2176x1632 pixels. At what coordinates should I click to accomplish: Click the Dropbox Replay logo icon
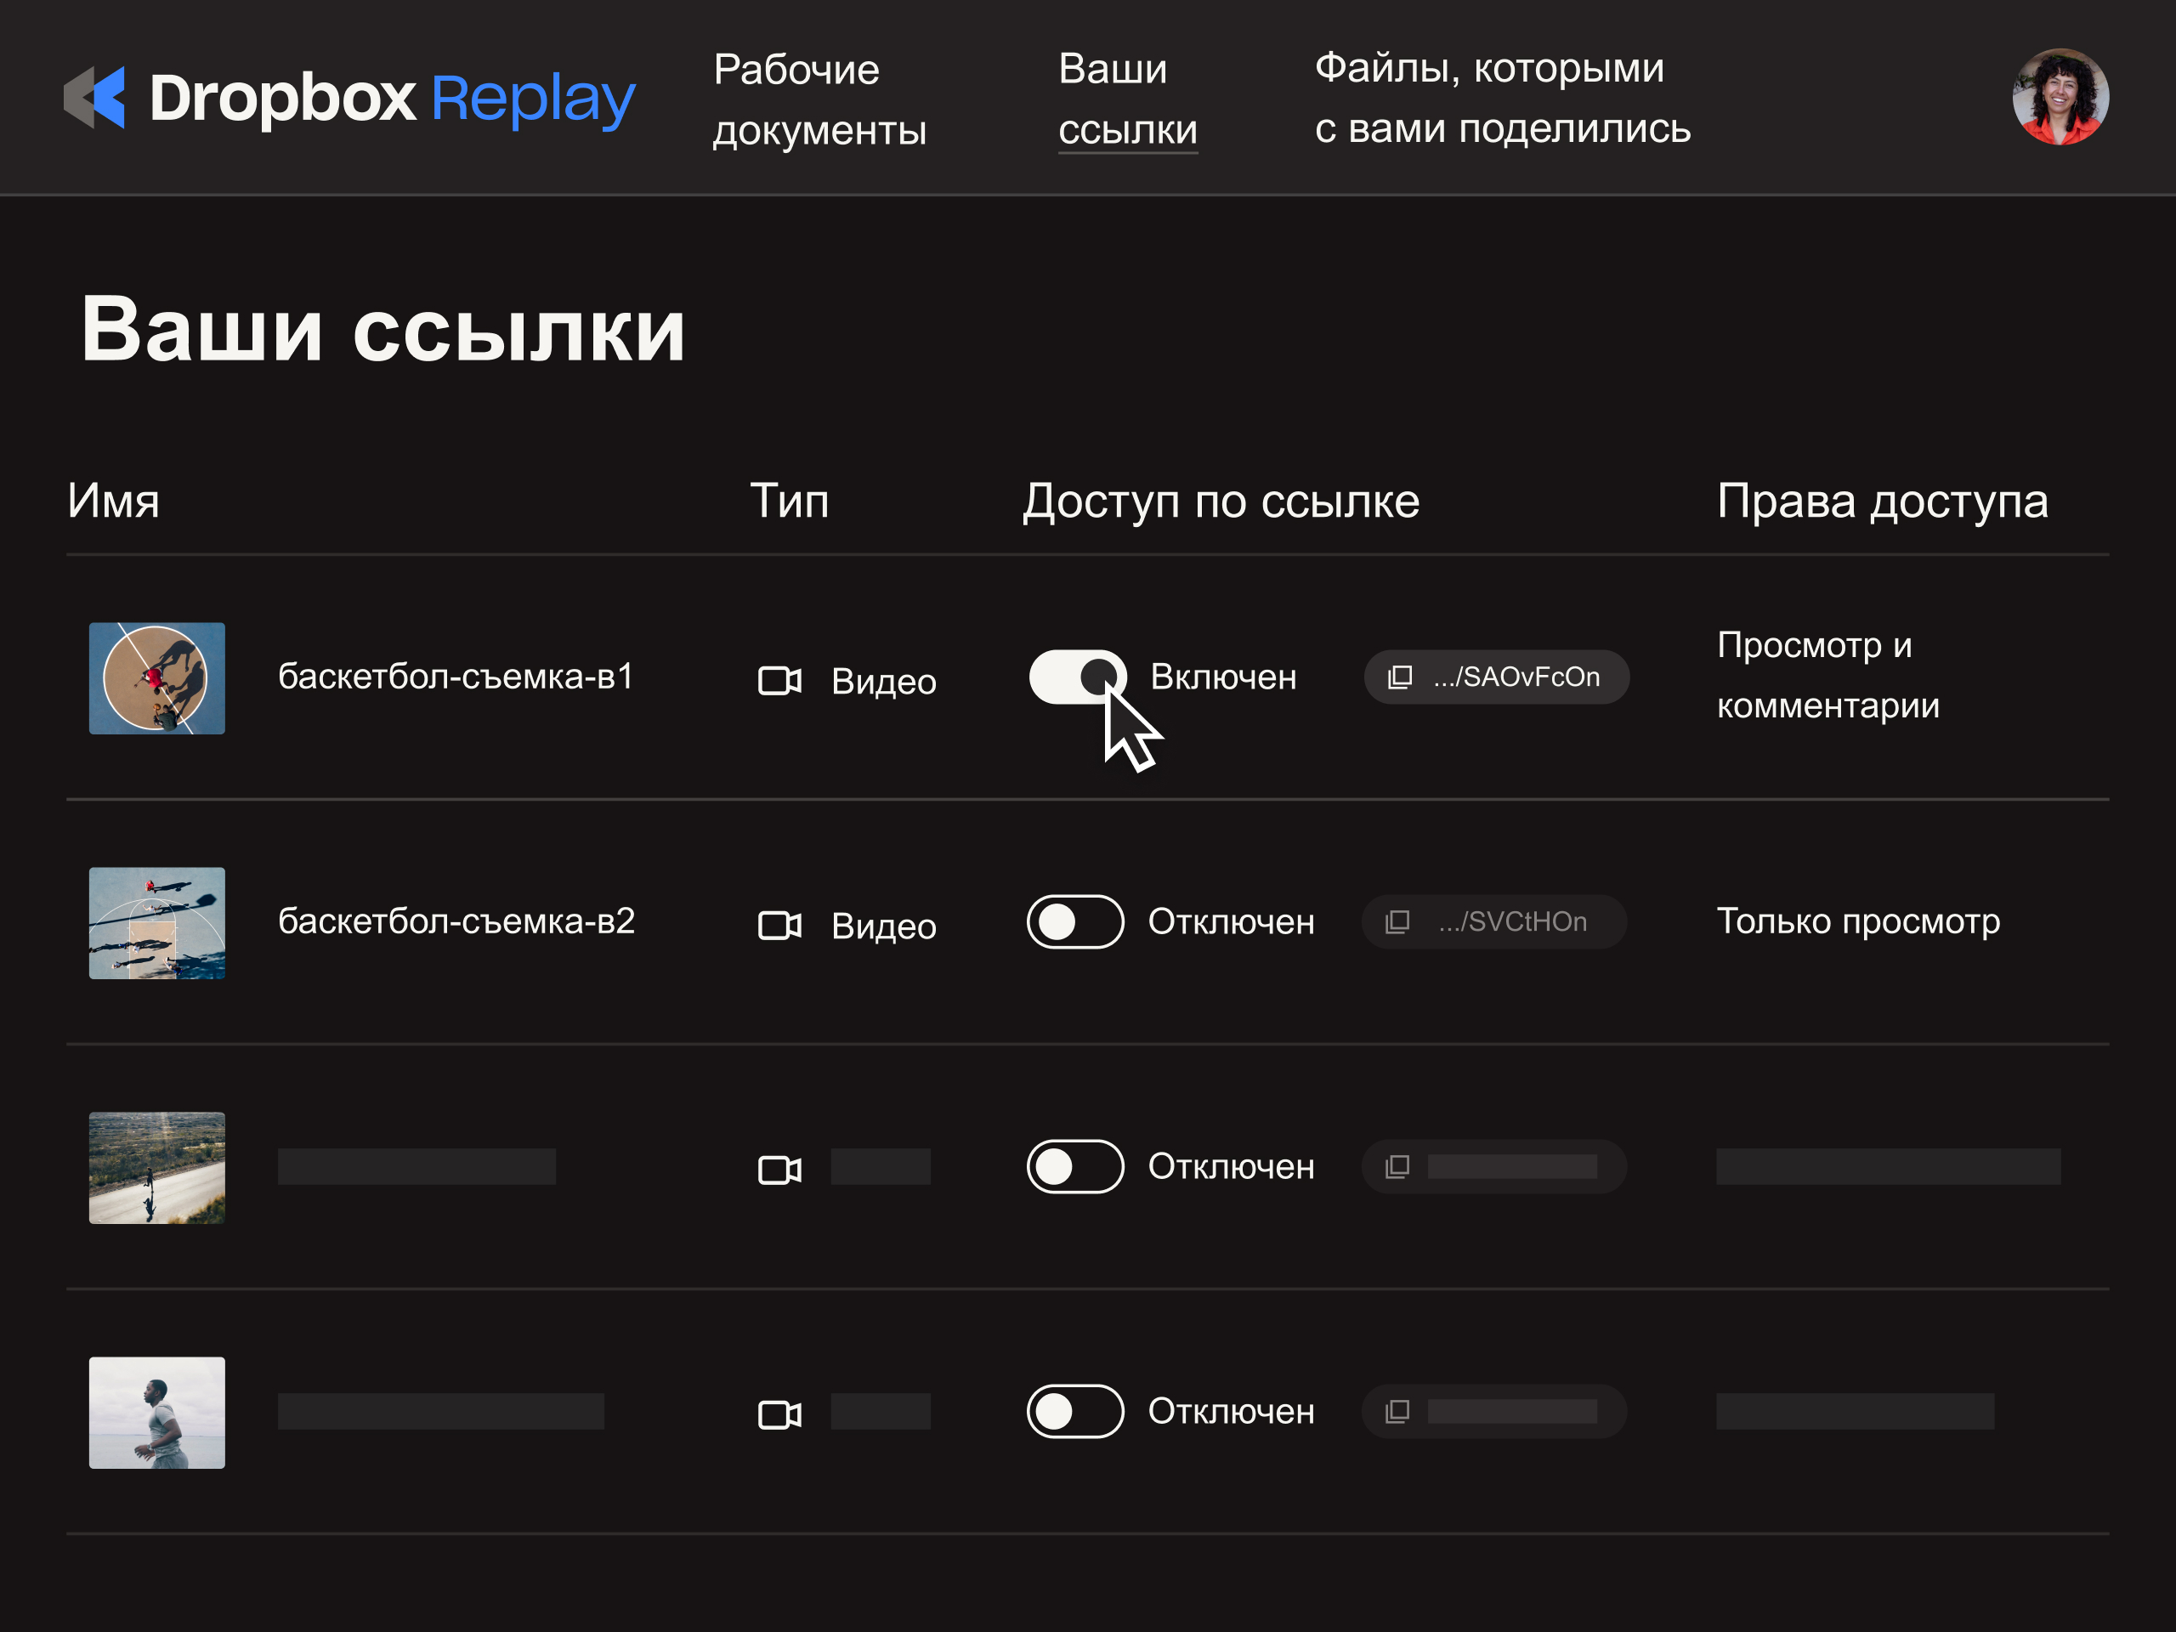(95, 98)
